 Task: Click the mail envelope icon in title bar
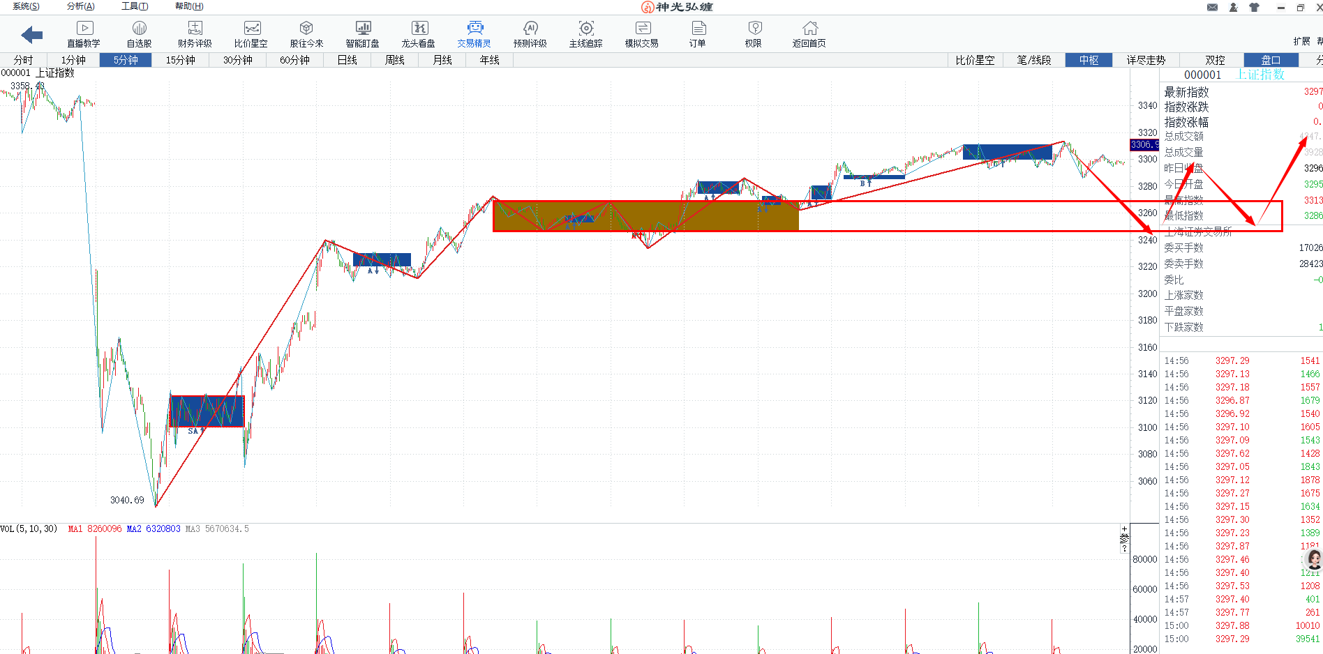pyautogui.click(x=1213, y=7)
